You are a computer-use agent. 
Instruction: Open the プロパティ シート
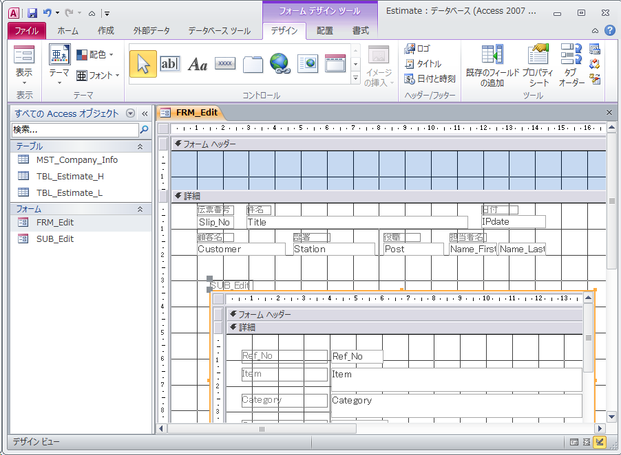coord(538,65)
